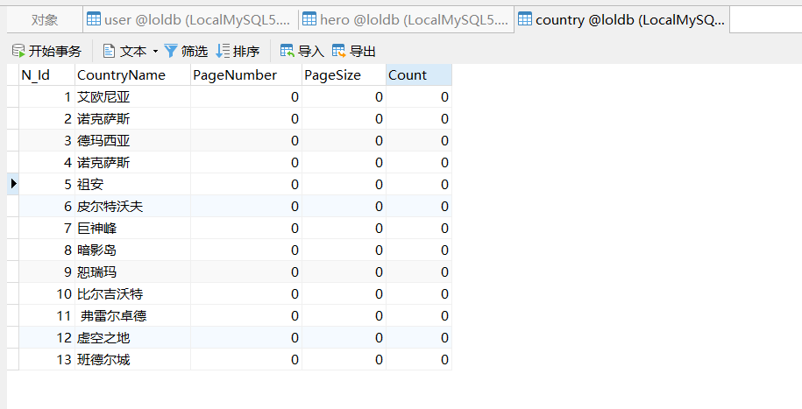
Task: Click the PageNumber column header
Action: pos(246,75)
